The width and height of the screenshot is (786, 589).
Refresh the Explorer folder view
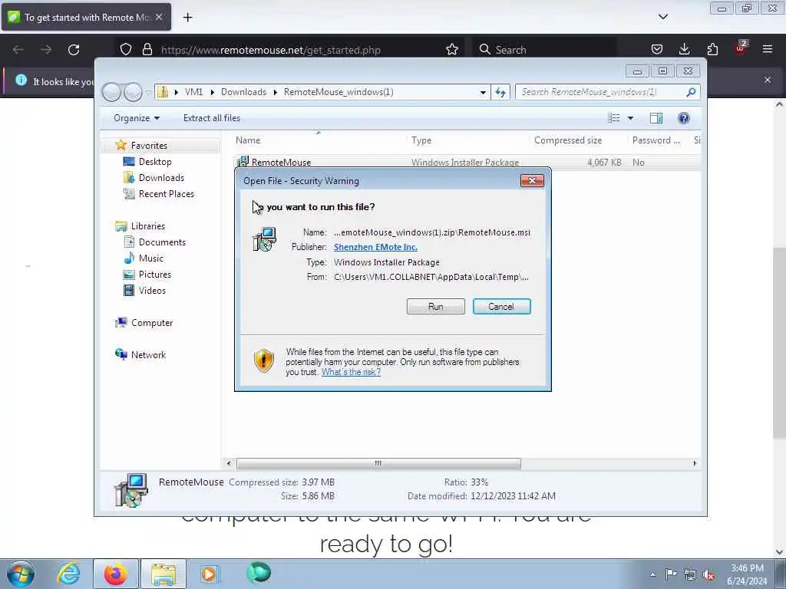500,92
